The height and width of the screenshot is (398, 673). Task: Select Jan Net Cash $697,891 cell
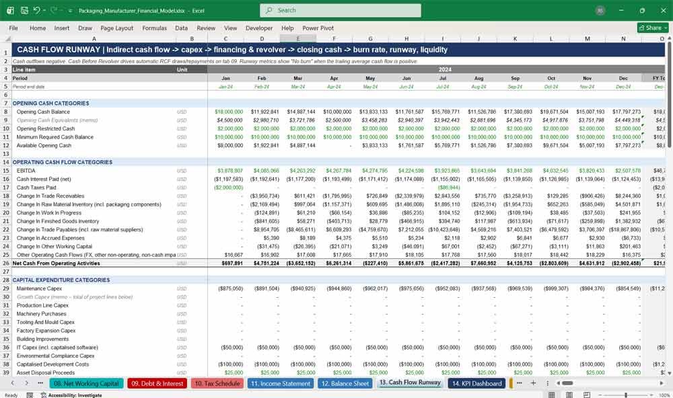click(225, 264)
